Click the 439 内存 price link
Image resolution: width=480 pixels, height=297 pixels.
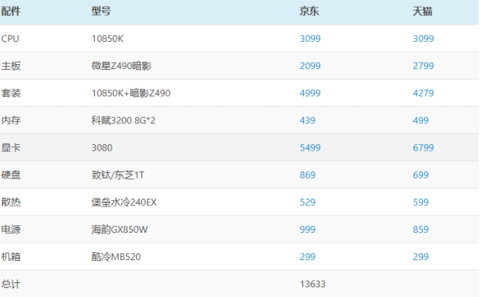[307, 121]
